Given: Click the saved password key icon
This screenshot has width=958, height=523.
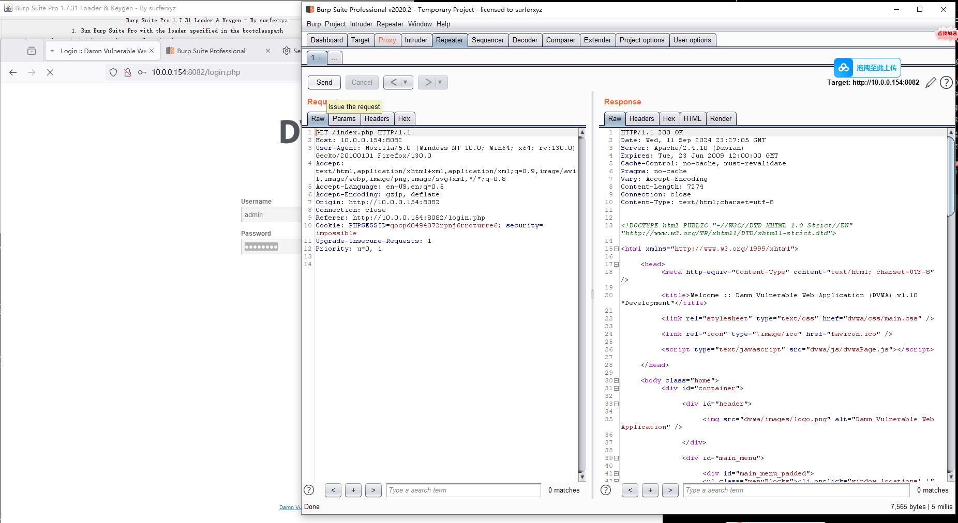Looking at the screenshot, I should tap(142, 72).
